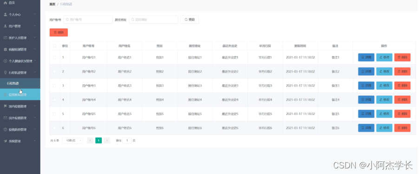Click the page jump number input field
This screenshot has height=174, width=420.
pyautogui.click(x=127, y=141)
